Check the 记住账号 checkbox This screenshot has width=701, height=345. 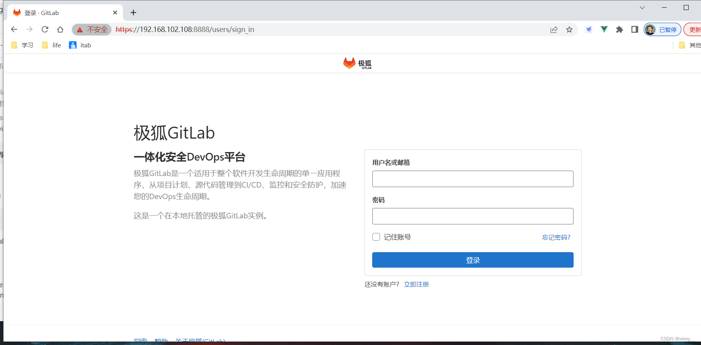(x=376, y=237)
